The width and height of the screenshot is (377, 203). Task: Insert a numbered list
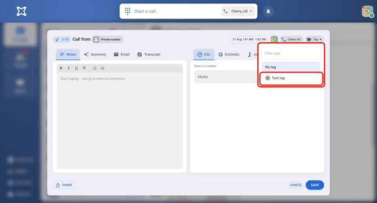[x=102, y=68]
